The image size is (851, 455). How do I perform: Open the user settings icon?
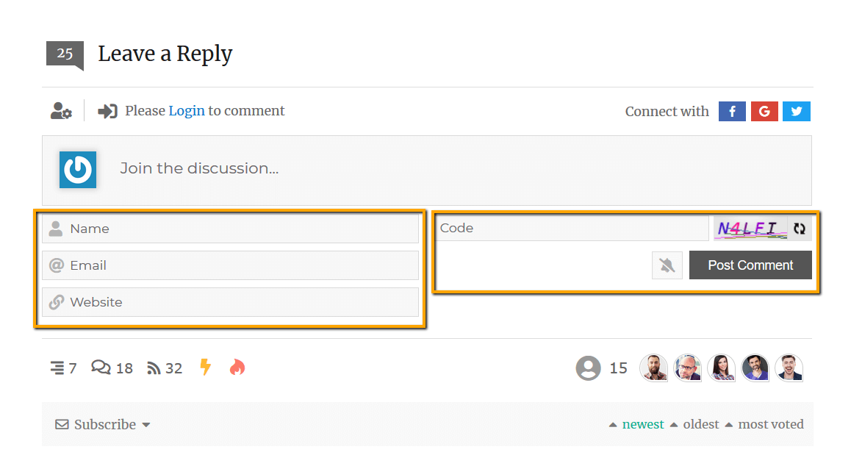[61, 111]
